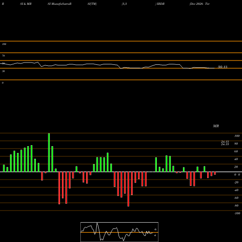Click the 'MR' panel title
Screen dimensions: 242x242
(216, 126)
